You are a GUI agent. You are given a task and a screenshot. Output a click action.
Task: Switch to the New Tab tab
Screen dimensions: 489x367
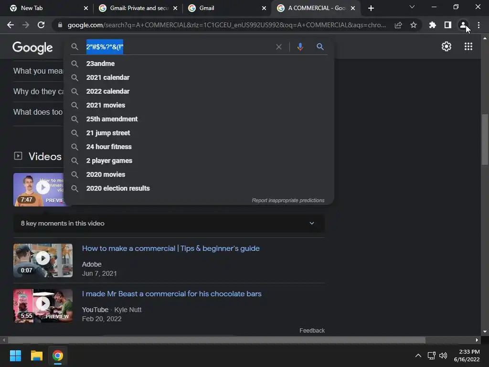47,8
